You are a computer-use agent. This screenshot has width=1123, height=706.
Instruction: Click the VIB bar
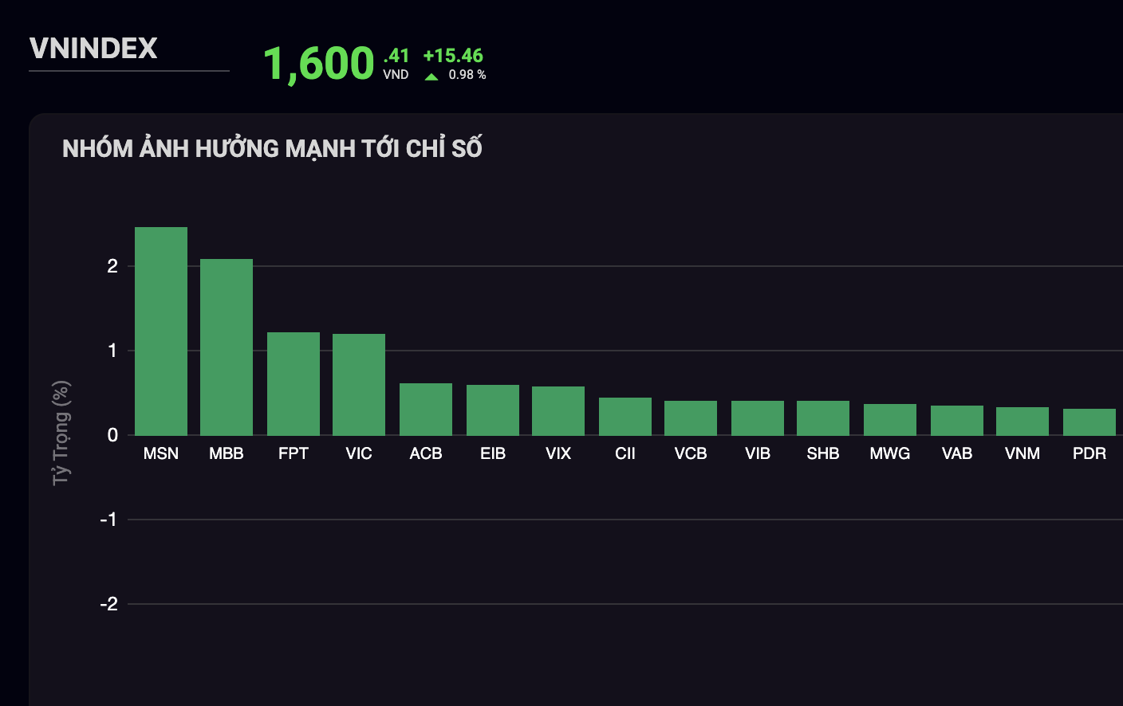758,418
